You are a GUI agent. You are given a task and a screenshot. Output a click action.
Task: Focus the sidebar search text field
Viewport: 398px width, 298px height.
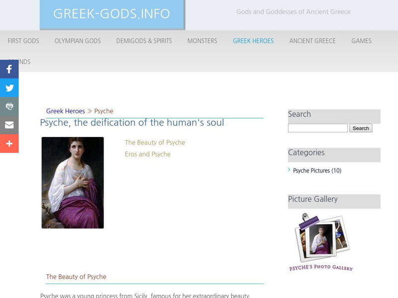[318, 128]
